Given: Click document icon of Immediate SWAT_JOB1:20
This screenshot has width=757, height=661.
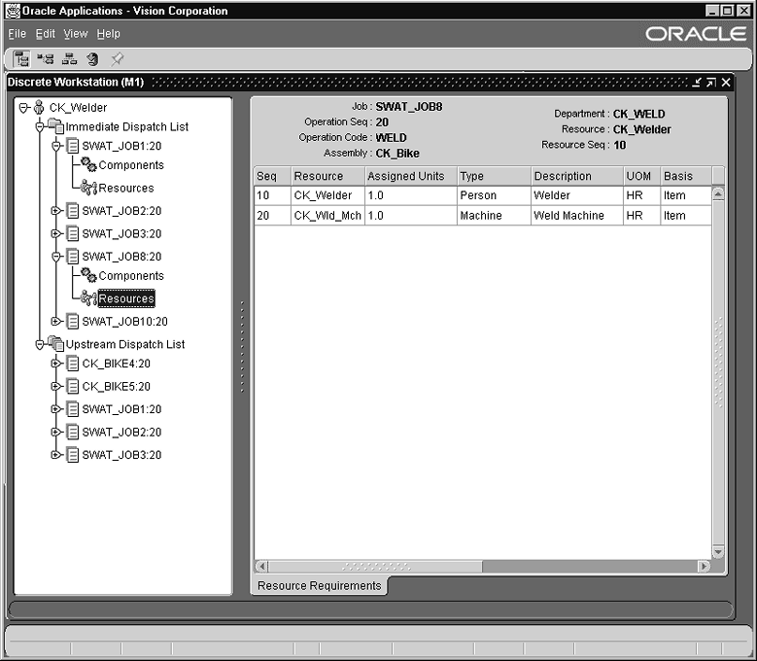Looking at the screenshot, I should click(73, 146).
